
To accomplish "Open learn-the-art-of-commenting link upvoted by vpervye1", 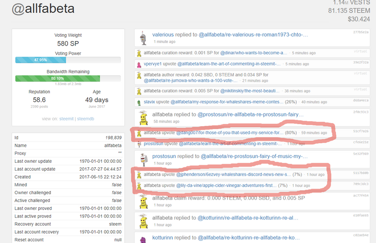I will [x=229, y=64].
